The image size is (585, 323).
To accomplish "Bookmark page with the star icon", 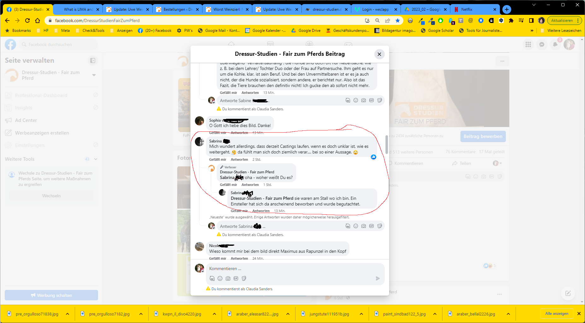I will [397, 20].
